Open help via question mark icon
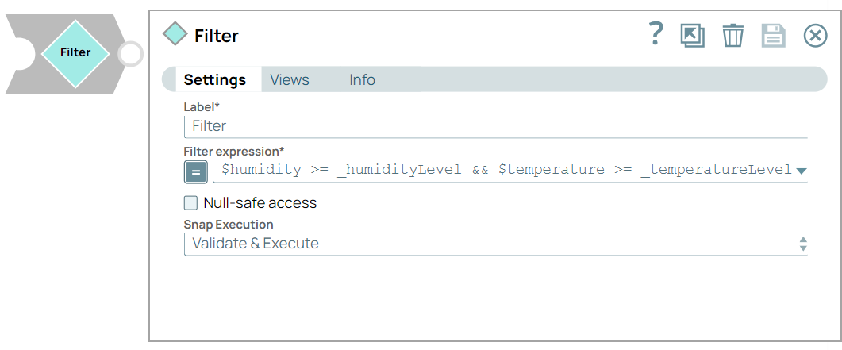Image resolution: width=842 pixels, height=350 pixels. point(655,35)
